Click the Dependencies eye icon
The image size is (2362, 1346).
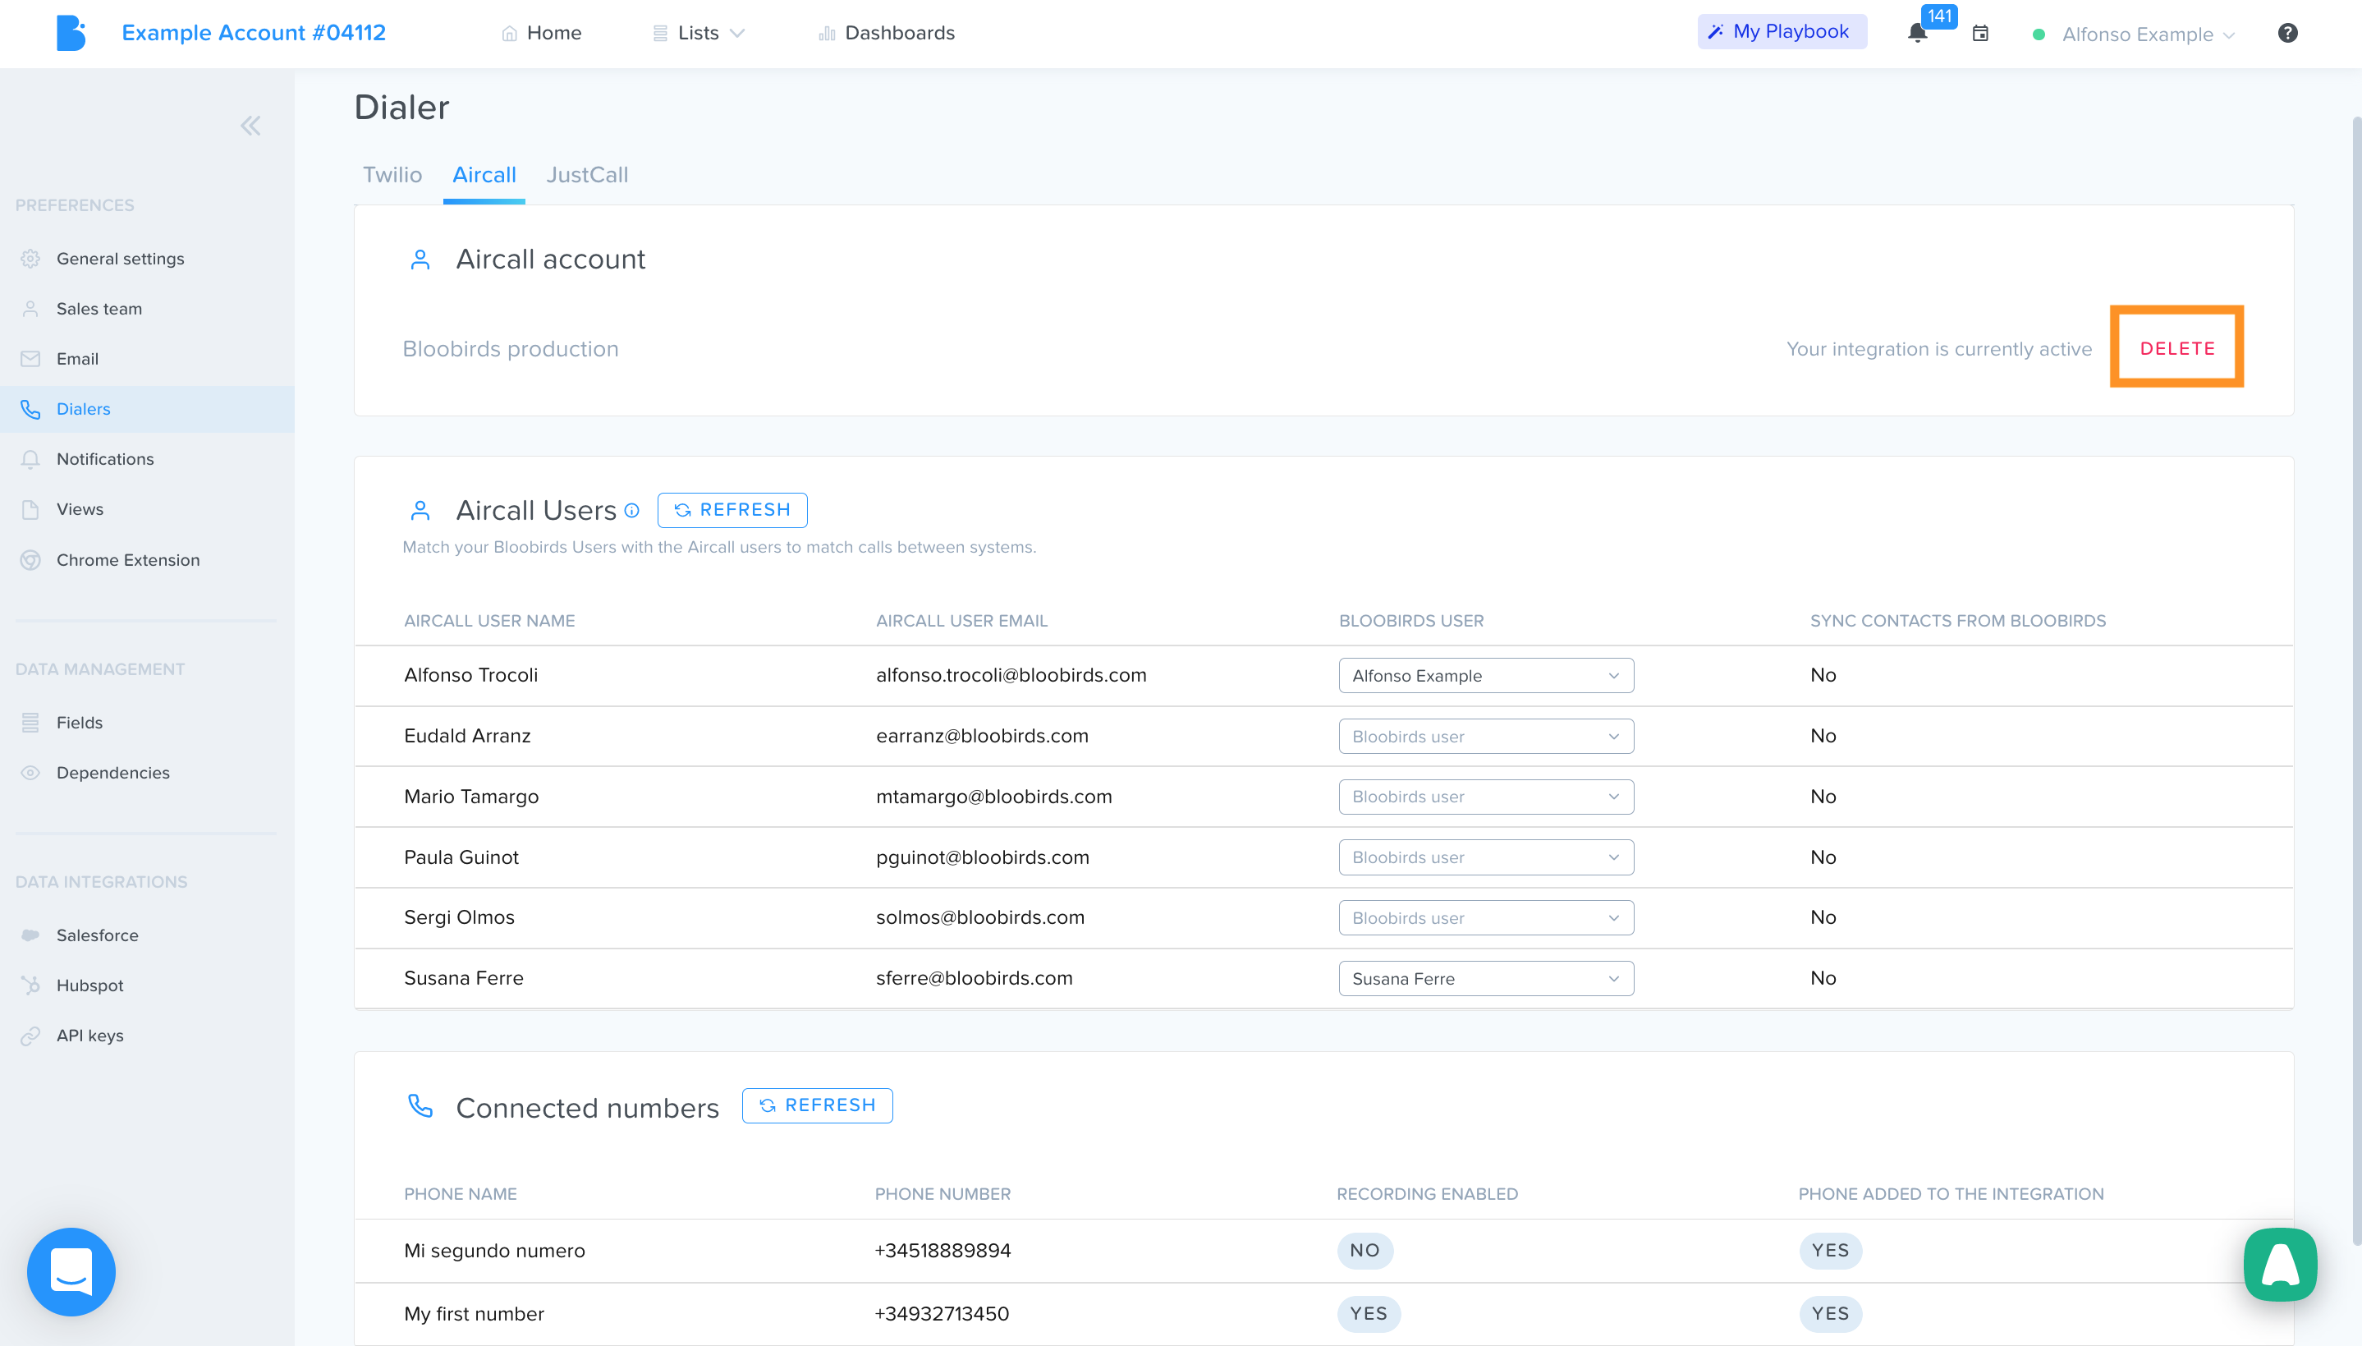(30, 773)
